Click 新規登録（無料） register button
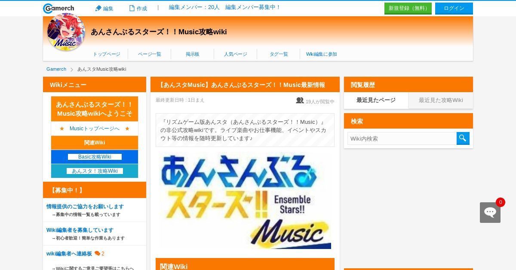Screen dimensions: 516x270 tap(408, 9)
